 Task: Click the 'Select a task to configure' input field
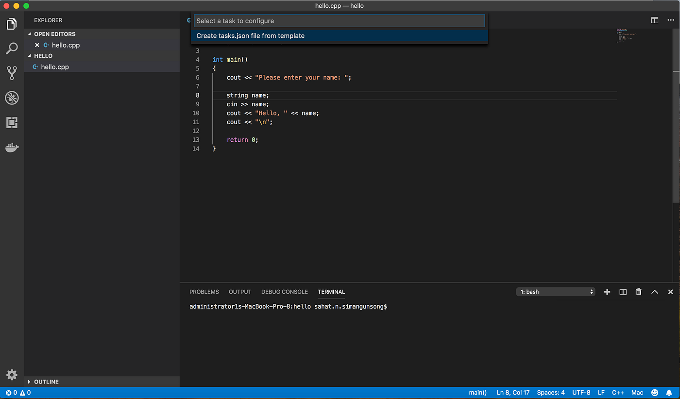click(339, 20)
